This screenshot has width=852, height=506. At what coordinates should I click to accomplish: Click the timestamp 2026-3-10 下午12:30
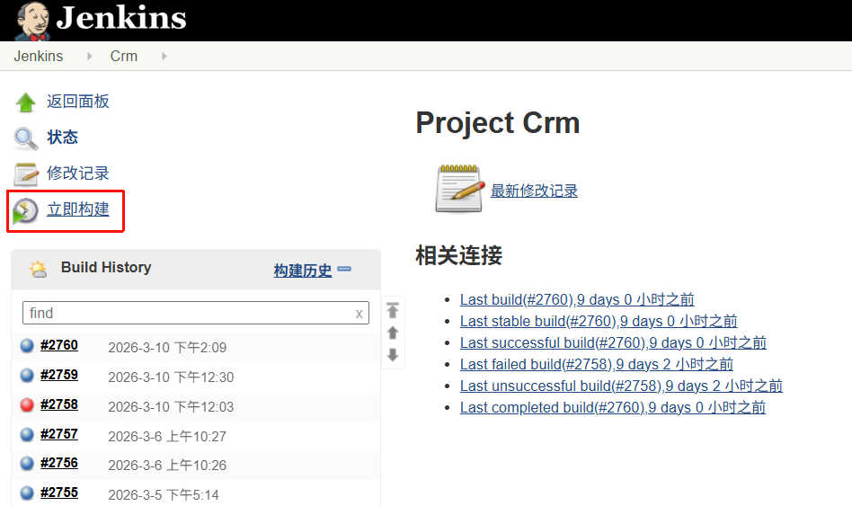click(171, 377)
